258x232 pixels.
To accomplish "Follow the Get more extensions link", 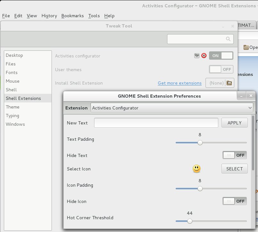I will point(180,83).
